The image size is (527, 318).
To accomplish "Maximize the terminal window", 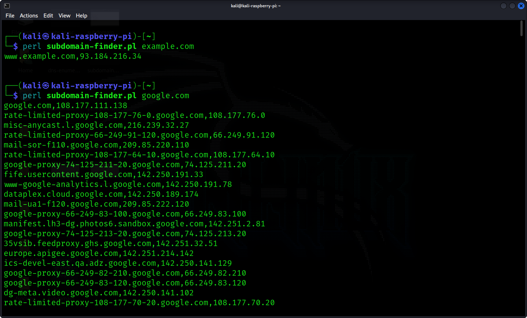I will 512,6.
